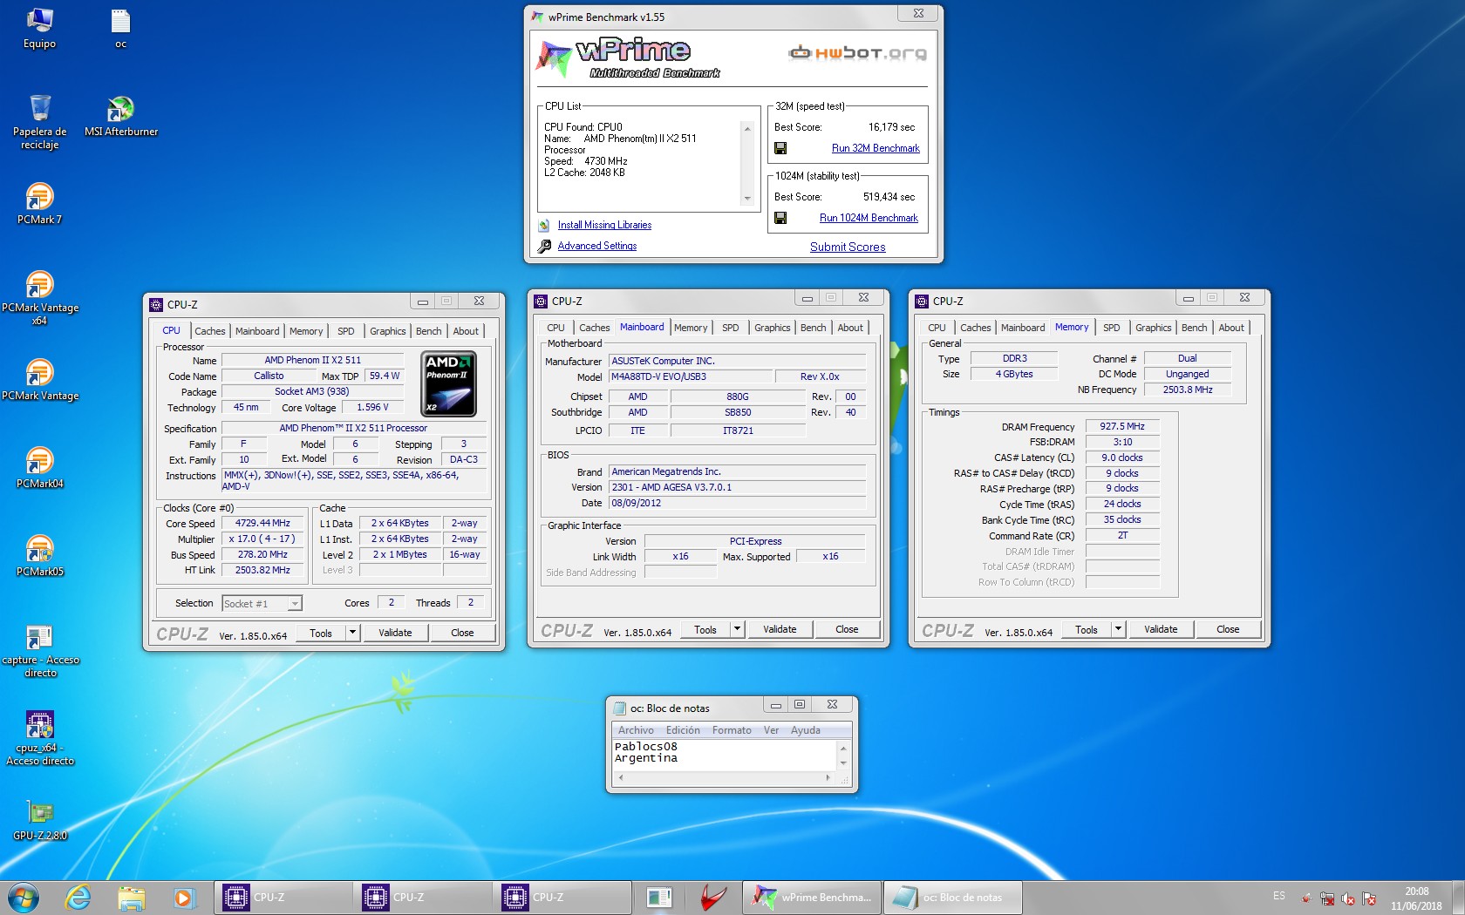Image resolution: width=1465 pixels, height=915 pixels.
Task: Click the save icon next to 32M benchmark
Action: coord(780,148)
